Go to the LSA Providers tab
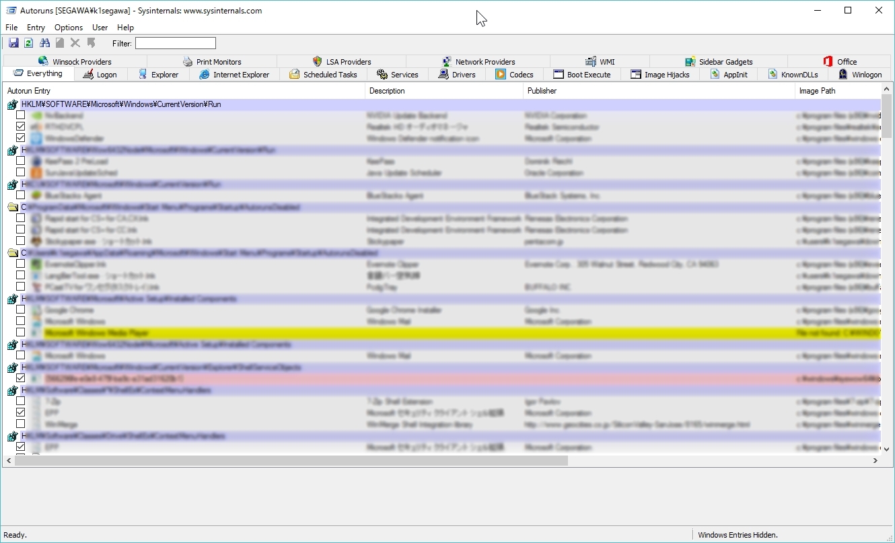This screenshot has width=895, height=543. pos(342,61)
